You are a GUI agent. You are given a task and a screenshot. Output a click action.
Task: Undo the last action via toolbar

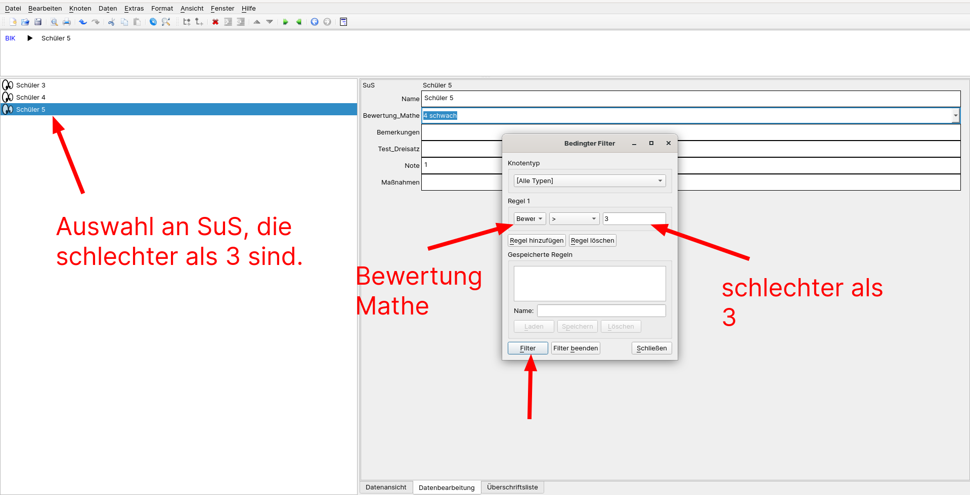point(83,22)
